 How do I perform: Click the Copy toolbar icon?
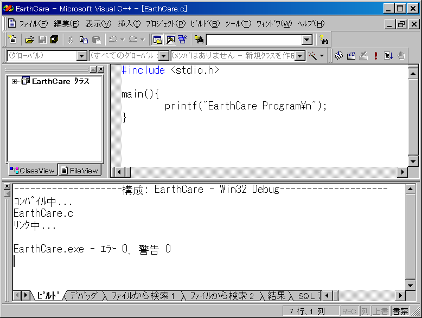pyautogui.click(x=84, y=40)
